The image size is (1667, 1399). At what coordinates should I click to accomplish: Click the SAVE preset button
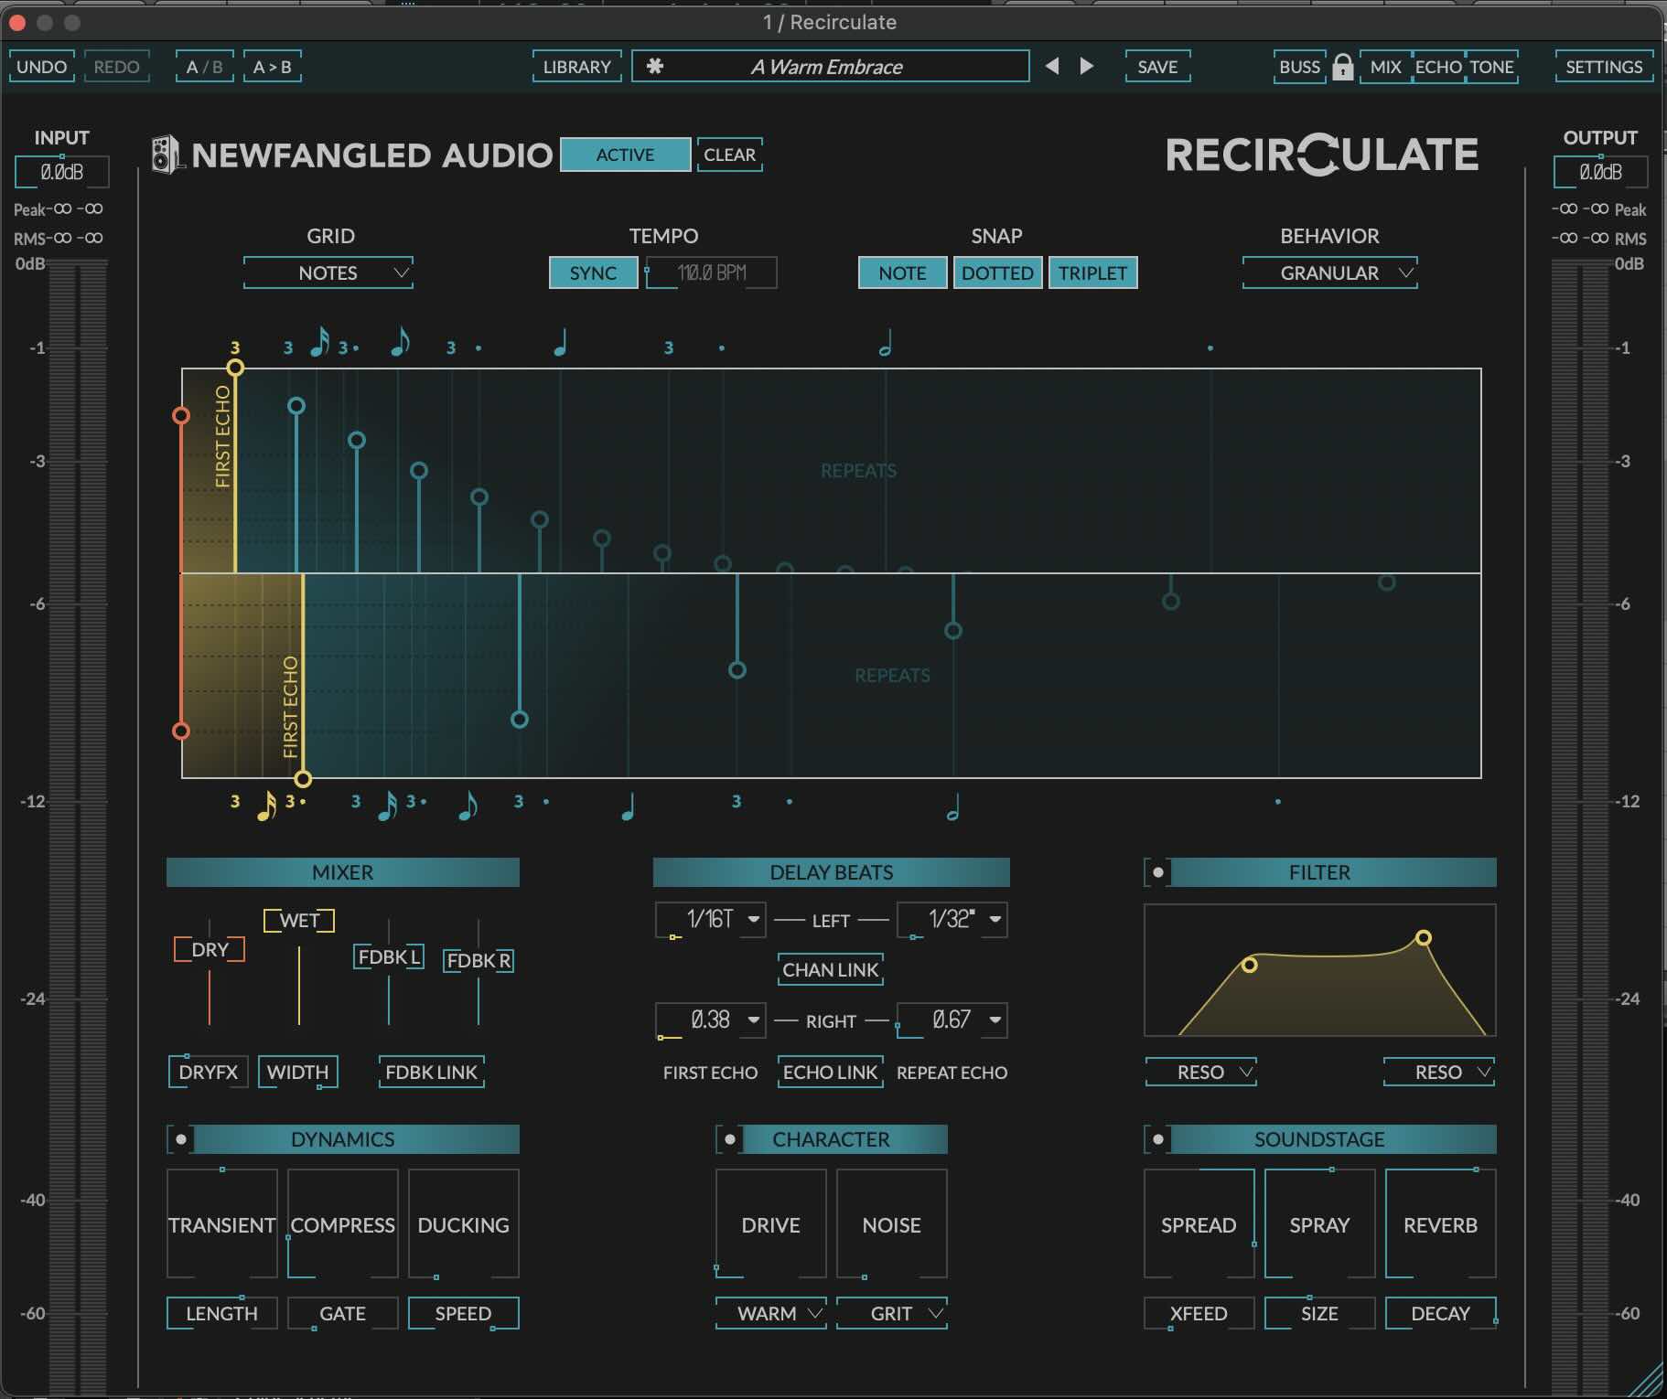pyautogui.click(x=1157, y=67)
